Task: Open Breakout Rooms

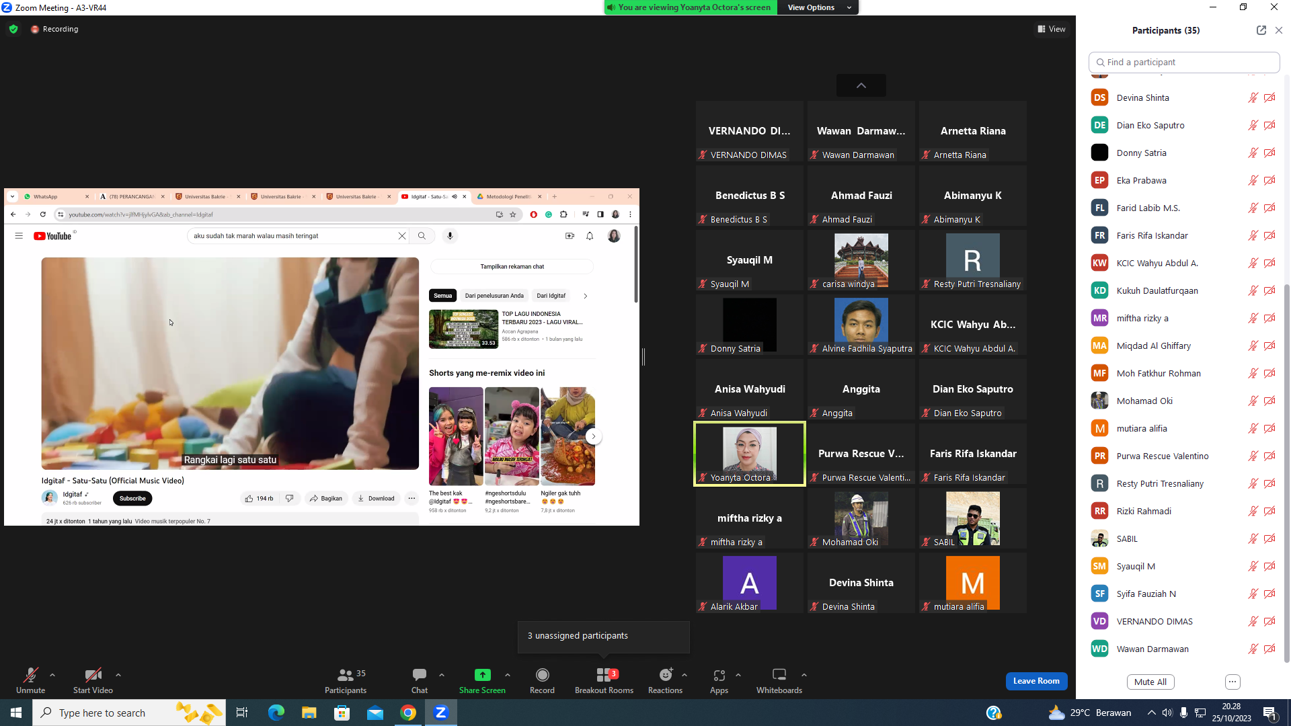Action: tap(604, 680)
